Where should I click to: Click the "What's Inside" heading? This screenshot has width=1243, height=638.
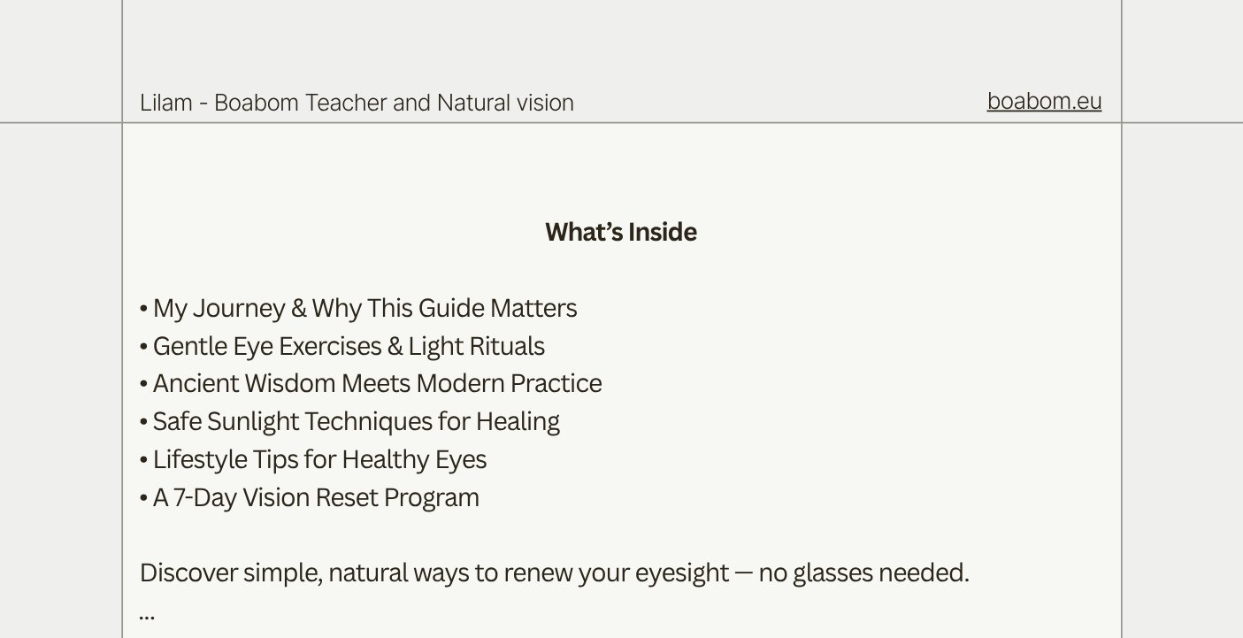coord(621,232)
